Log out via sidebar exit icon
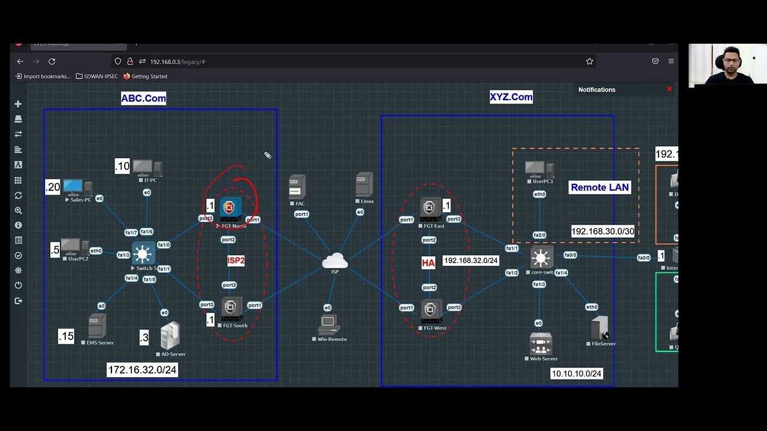 coord(18,301)
